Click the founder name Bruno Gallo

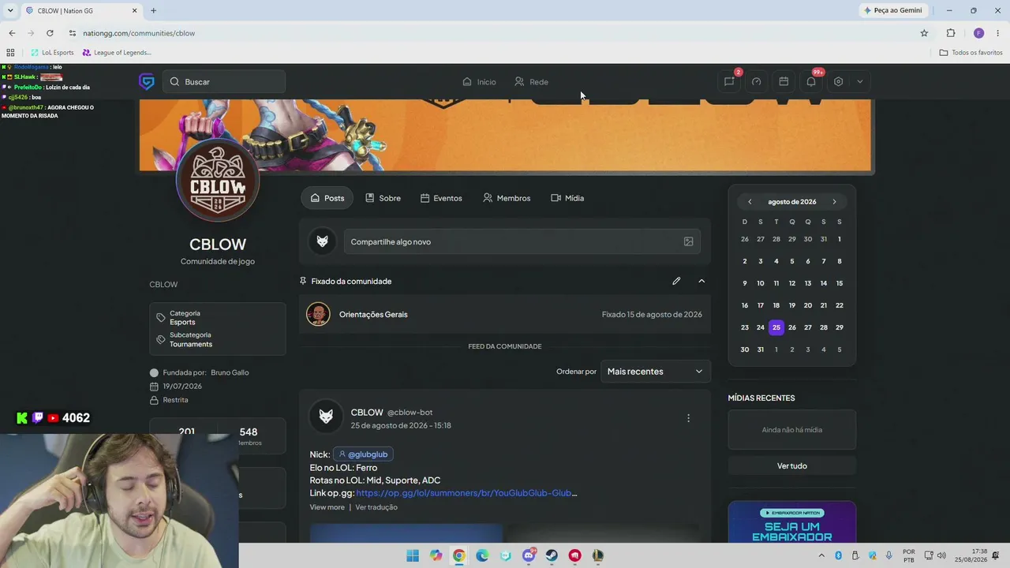(230, 372)
